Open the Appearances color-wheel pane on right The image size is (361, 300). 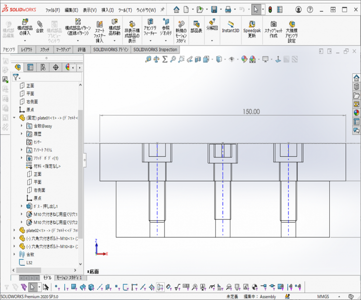[x=356, y=112]
